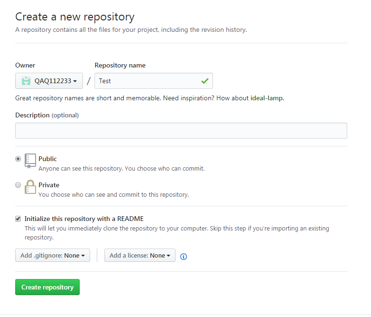Click the Public repository book icon
This screenshot has height=317, width=371.
[x=30, y=161]
